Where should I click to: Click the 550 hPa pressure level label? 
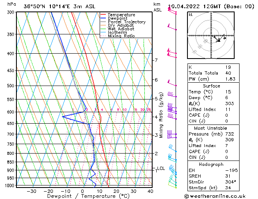coord(11,99)
